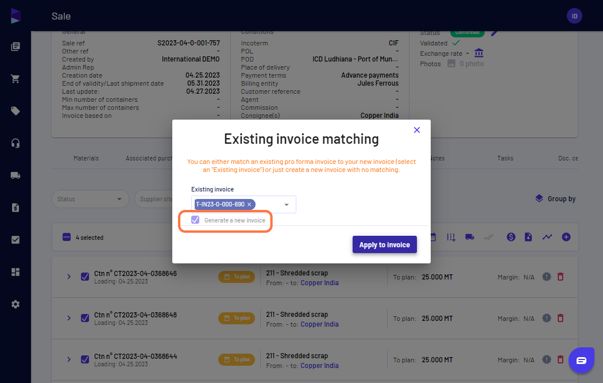Switch to the Notes tab

click(438, 158)
